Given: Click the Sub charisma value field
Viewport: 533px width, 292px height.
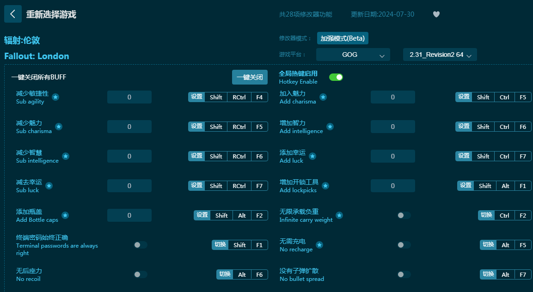Looking at the screenshot, I should (129, 127).
